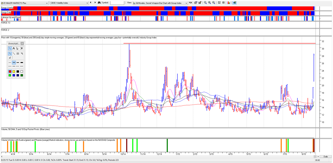Select the parallel lines annotation tool

tap(18, 53)
